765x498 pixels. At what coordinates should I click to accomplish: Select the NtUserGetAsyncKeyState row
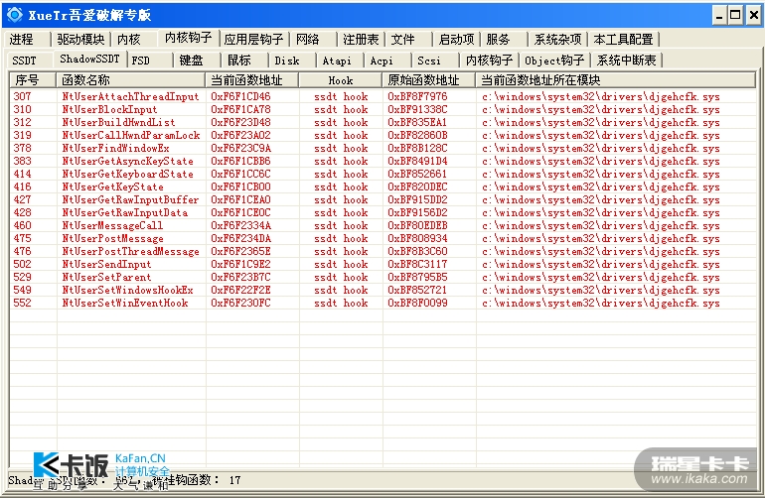point(382,162)
